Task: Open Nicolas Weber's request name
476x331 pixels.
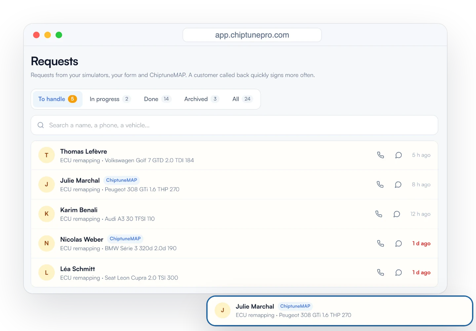Action: (x=82, y=239)
